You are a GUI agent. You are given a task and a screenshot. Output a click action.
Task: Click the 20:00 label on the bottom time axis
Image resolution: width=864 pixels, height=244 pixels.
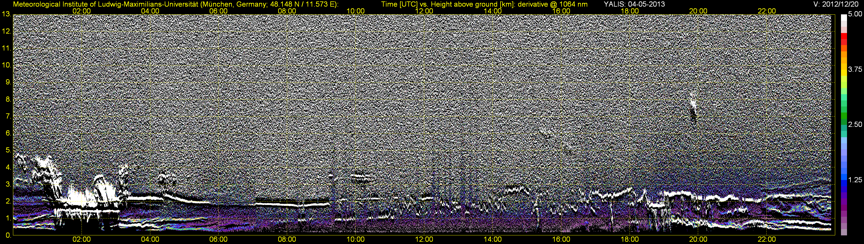[698, 240]
